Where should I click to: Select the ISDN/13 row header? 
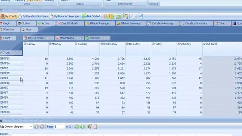[11, 59]
